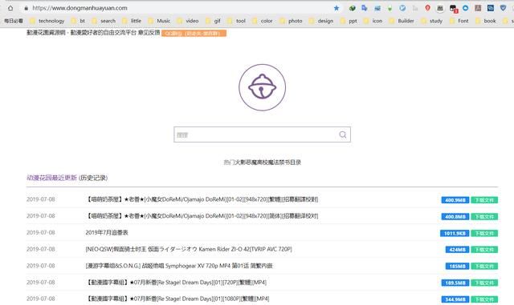The width and height of the screenshot is (514, 305).
Task: Open the brown square extension icon
Action: (x=478, y=8)
